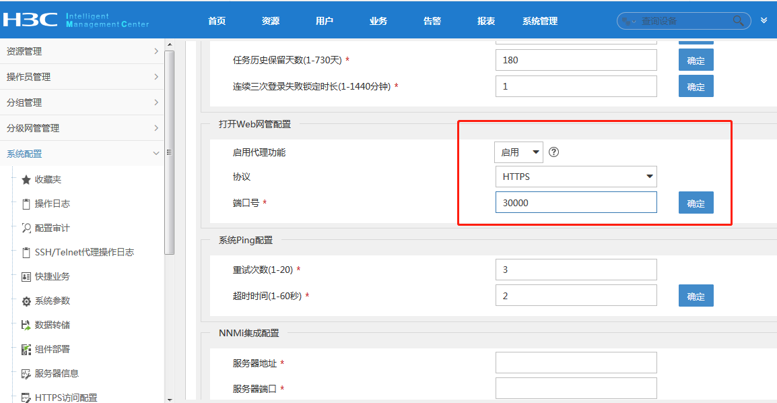
Task: Click the 重试次数 field showing 3
Action: pyautogui.click(x=576, y=270)
